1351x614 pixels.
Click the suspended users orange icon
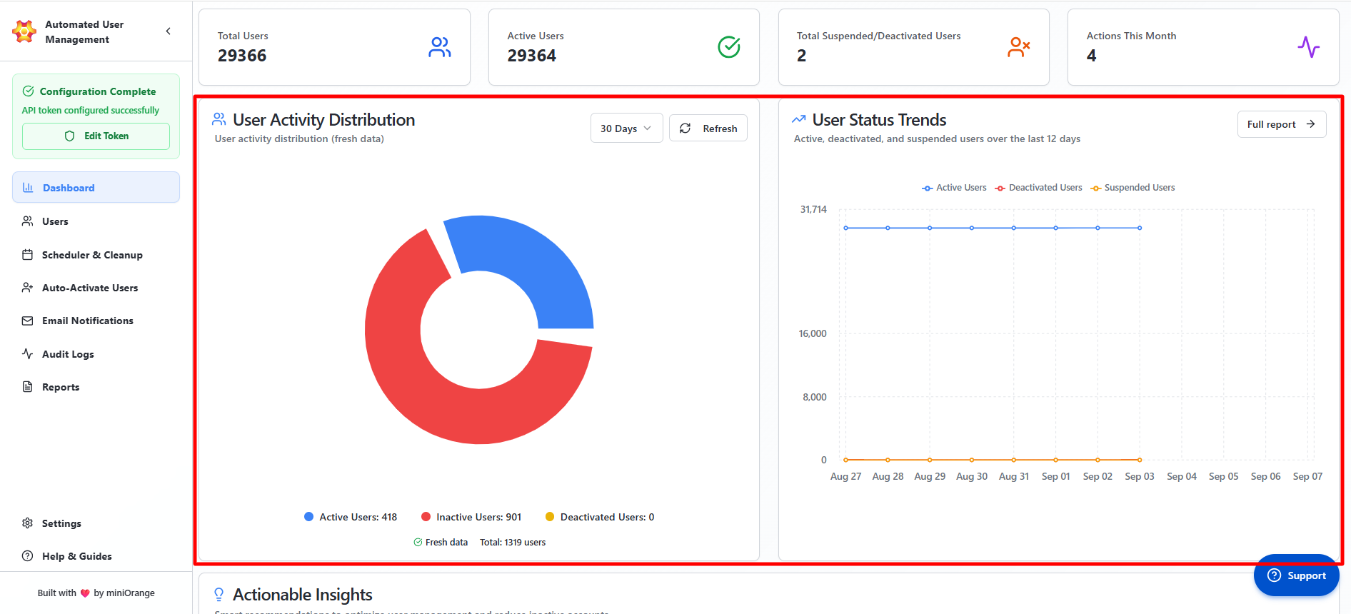click(1018, 47)
